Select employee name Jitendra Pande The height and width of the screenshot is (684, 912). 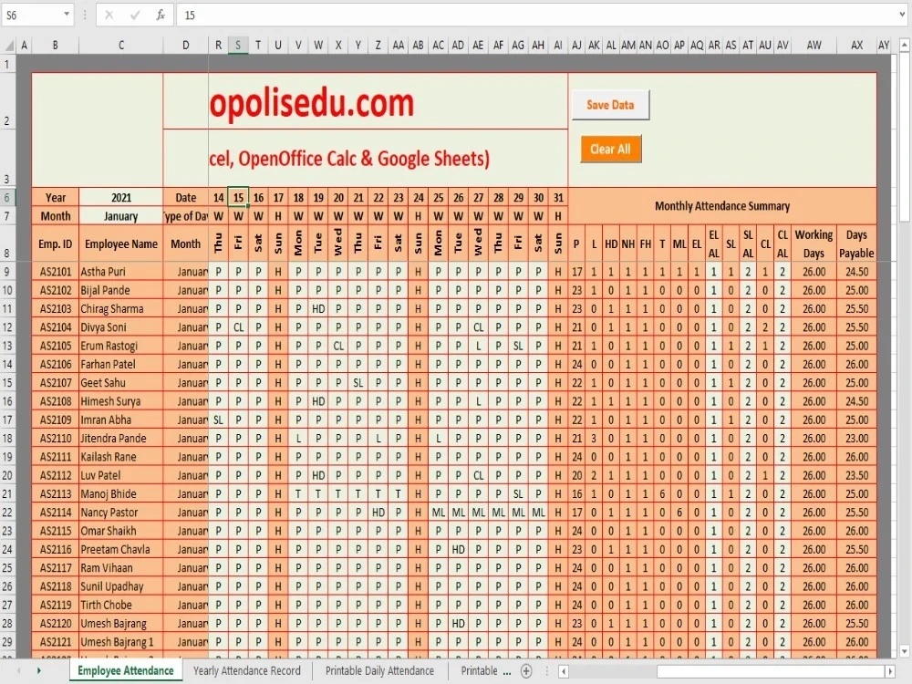[121, 439]
